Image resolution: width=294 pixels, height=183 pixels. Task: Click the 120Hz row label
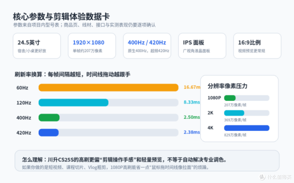click(x=24, y=103)
